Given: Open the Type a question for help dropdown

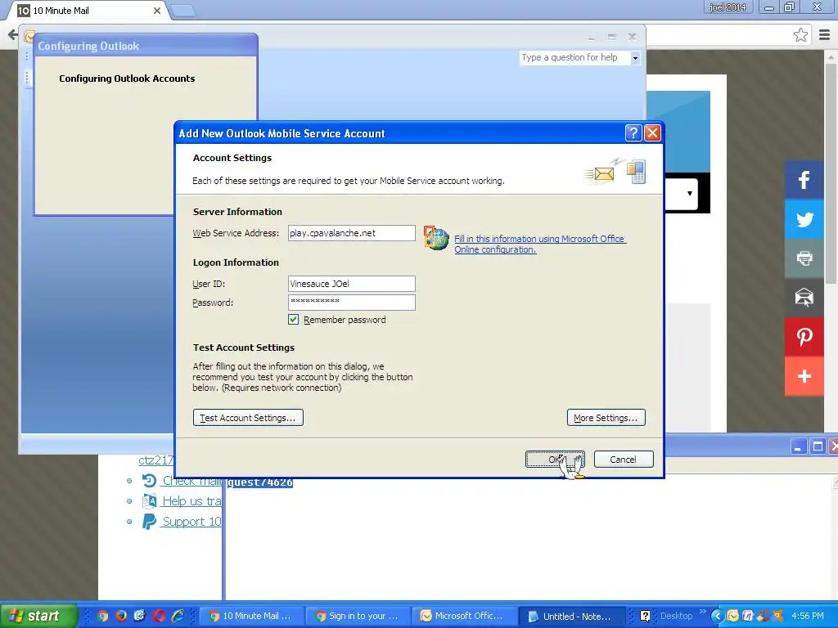Looking at the screenshot, I should click(635, 58).
